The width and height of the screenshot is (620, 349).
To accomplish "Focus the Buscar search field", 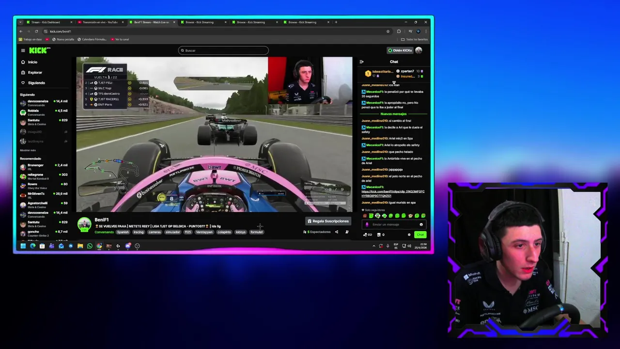I will [x=223, y=50].
